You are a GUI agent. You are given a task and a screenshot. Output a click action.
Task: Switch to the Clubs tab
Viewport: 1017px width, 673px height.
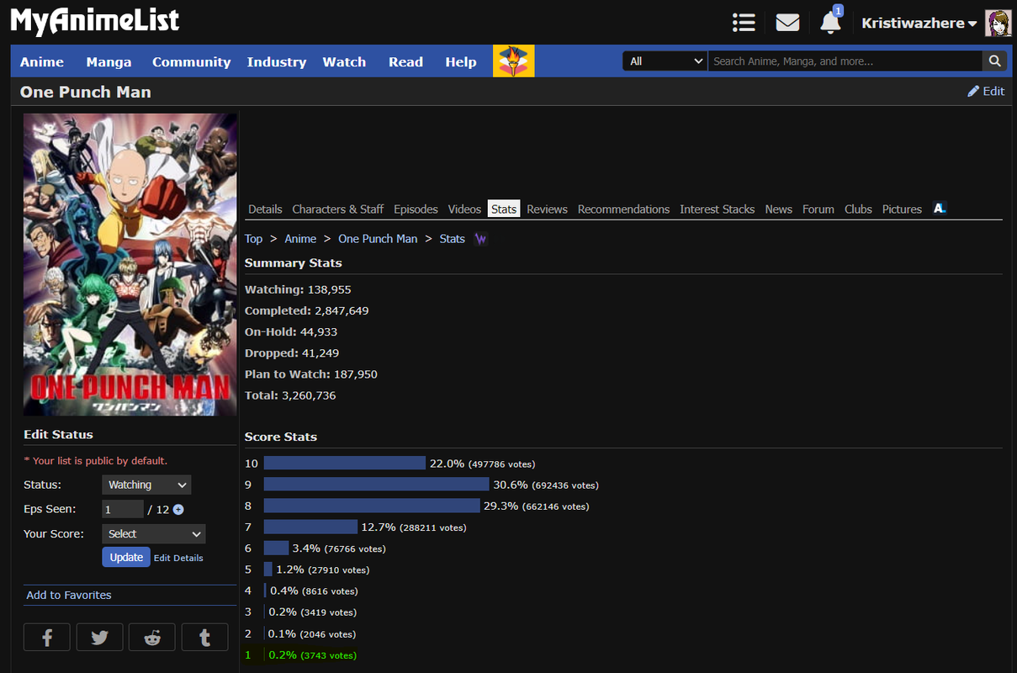coord(858,209)
